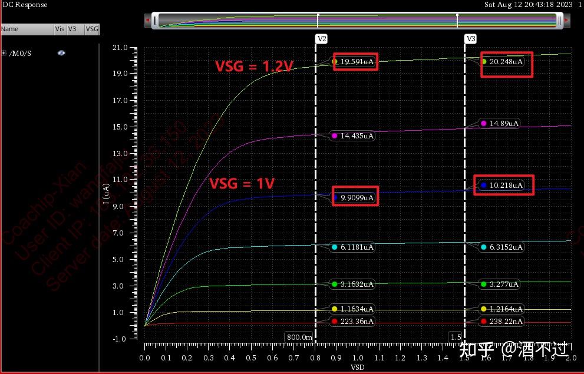Expand the plus icon beside /M0/S
584x374 pixels.
coord(5,53)
